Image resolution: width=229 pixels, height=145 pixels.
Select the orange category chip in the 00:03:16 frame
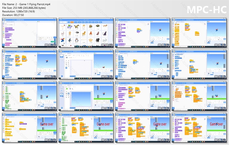pyautogui.click(x=72, y=22)
